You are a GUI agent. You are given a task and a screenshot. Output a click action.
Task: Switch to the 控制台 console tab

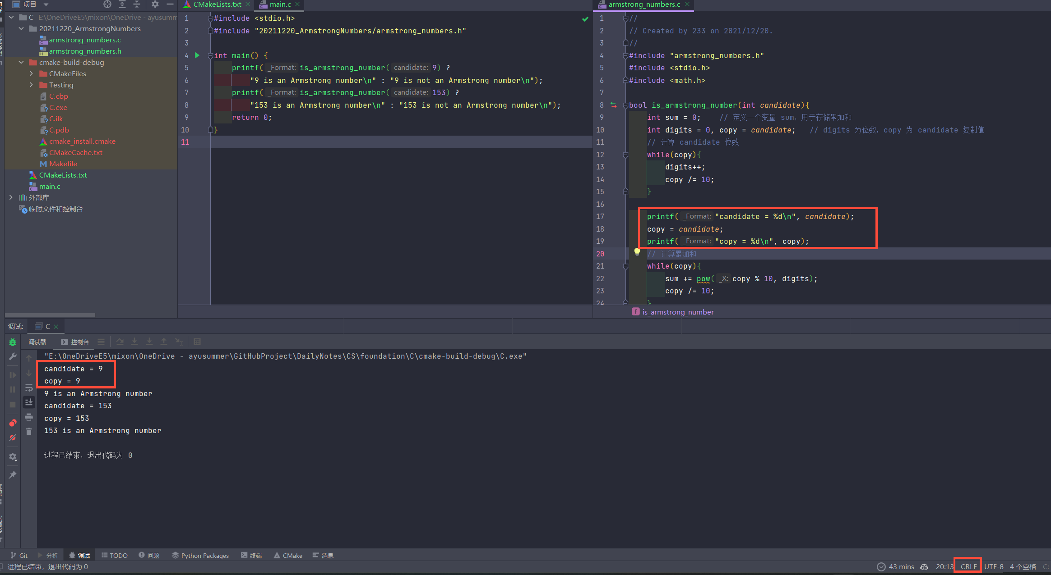pos(75,342)
